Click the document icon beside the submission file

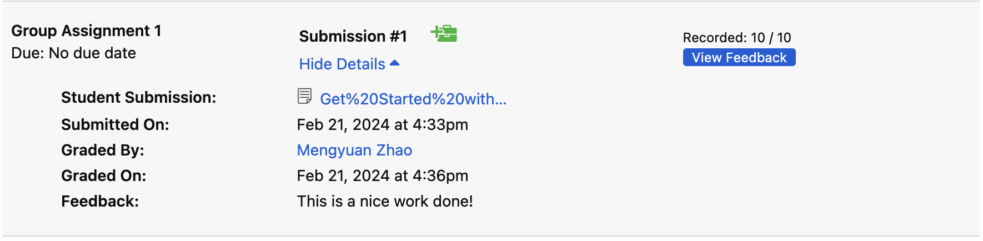(304, 97)
